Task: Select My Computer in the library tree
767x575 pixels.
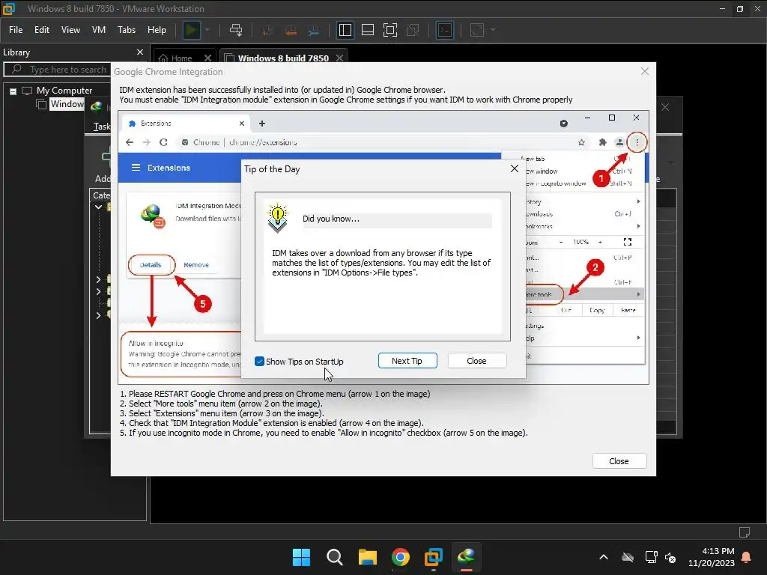Action: [64, 91]
